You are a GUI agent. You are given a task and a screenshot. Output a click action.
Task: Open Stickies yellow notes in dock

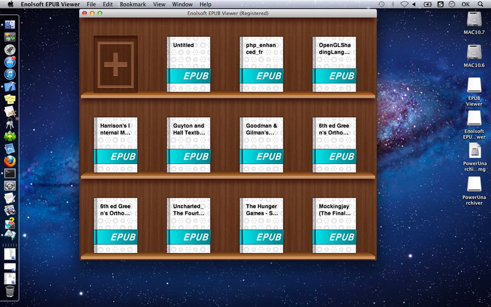(9, 99)
